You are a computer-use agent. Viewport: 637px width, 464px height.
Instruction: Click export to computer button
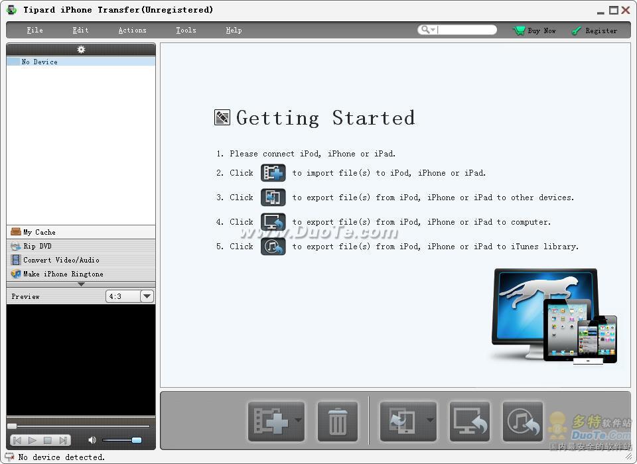pos(470,422)
